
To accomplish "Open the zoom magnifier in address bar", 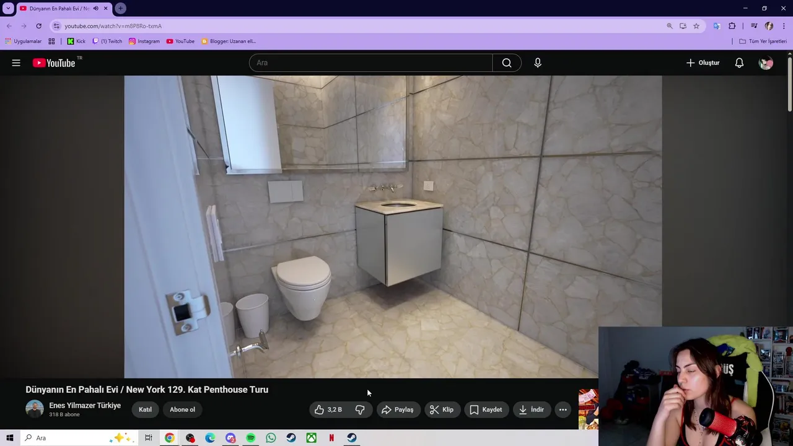I will click(x=670, y=26).
